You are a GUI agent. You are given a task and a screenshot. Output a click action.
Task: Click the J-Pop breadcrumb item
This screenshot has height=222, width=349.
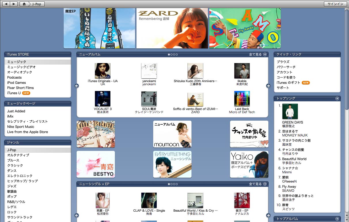tap(37, 4)
